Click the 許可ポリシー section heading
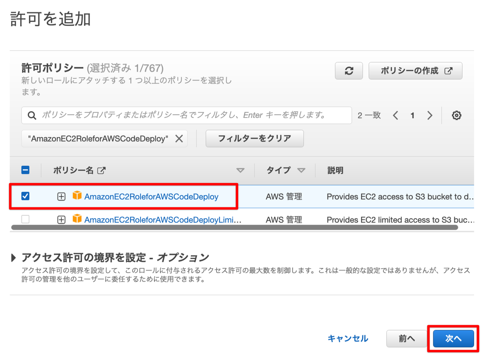 click(52, 68)
